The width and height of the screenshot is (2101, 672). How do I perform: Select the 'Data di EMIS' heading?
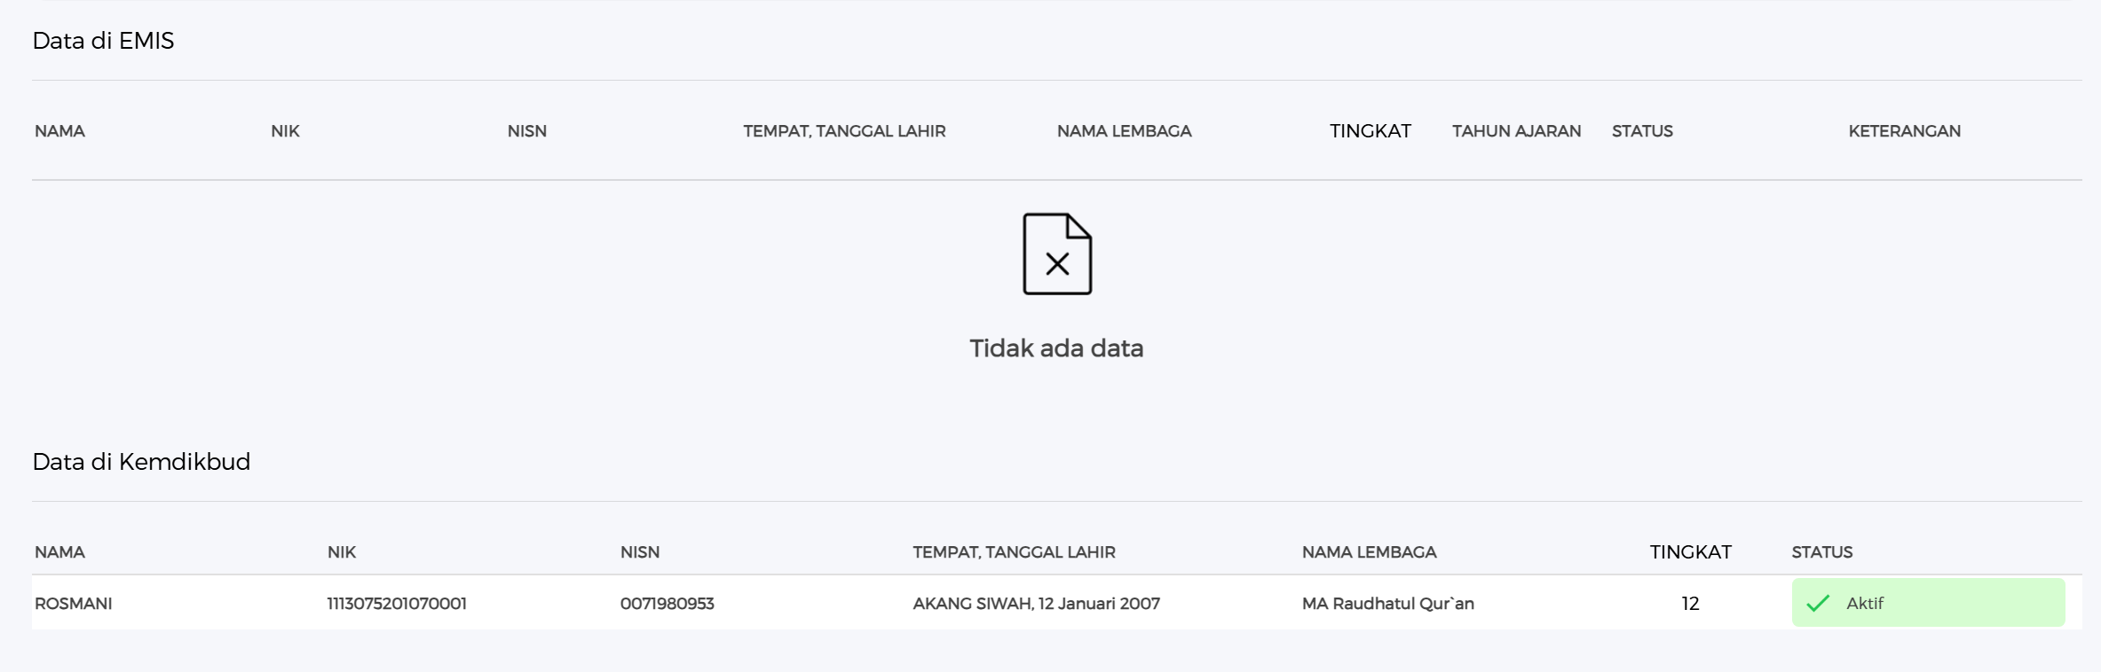tap(103, 41)
